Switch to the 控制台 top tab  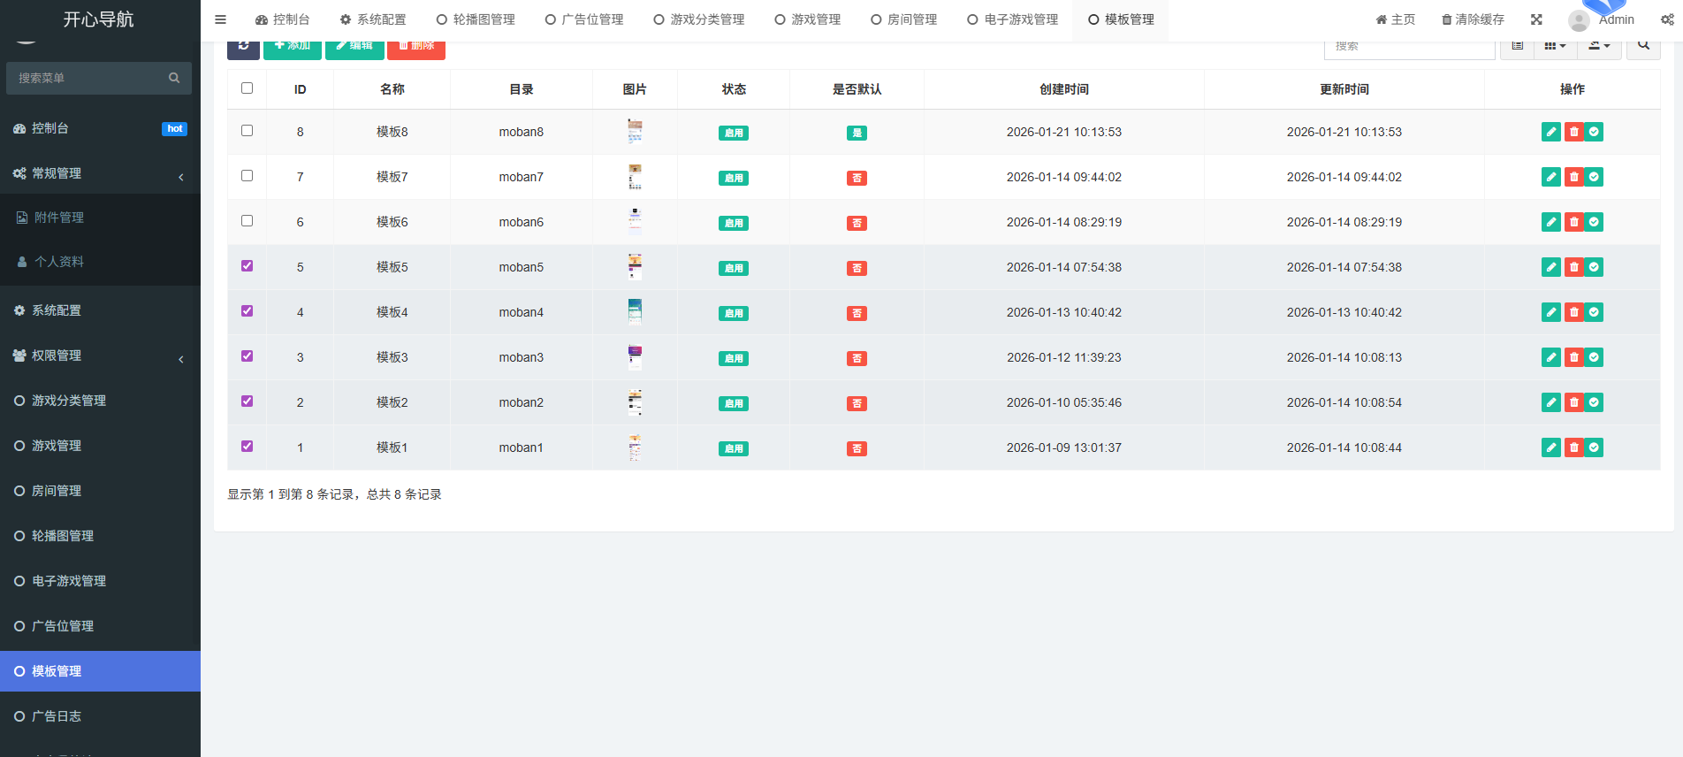click(x=282, y=19)
